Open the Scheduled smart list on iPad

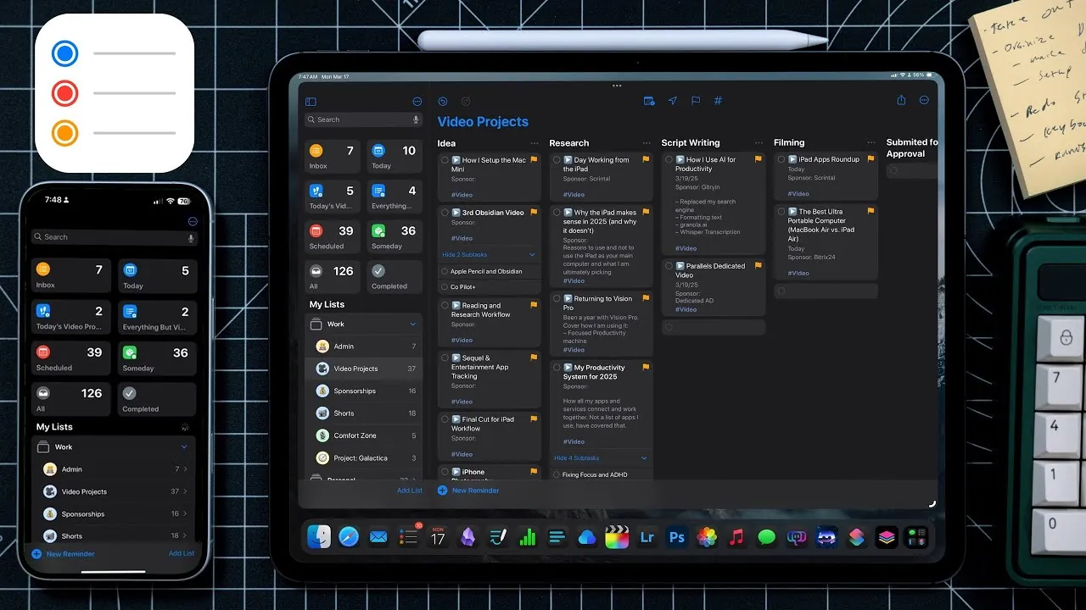click(333, 236)
